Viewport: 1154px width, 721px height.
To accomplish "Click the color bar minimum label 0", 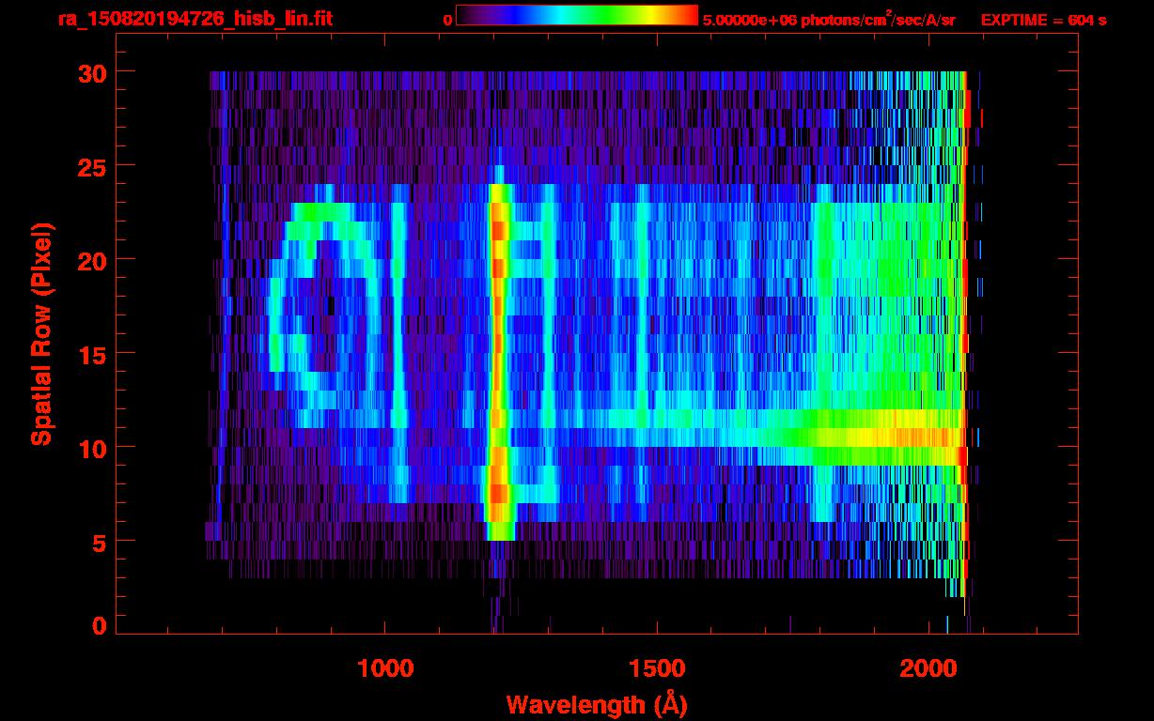I will pyautogui.click(x=448, y=20).
